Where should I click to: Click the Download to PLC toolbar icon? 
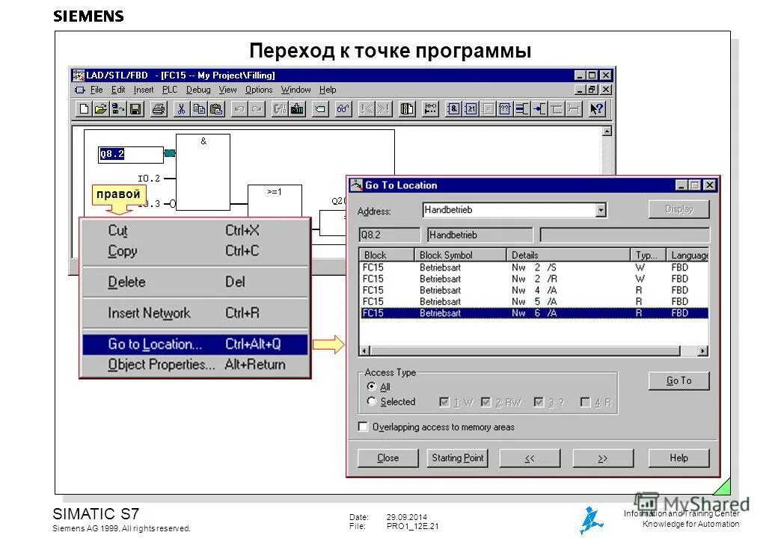click(297, 108)
